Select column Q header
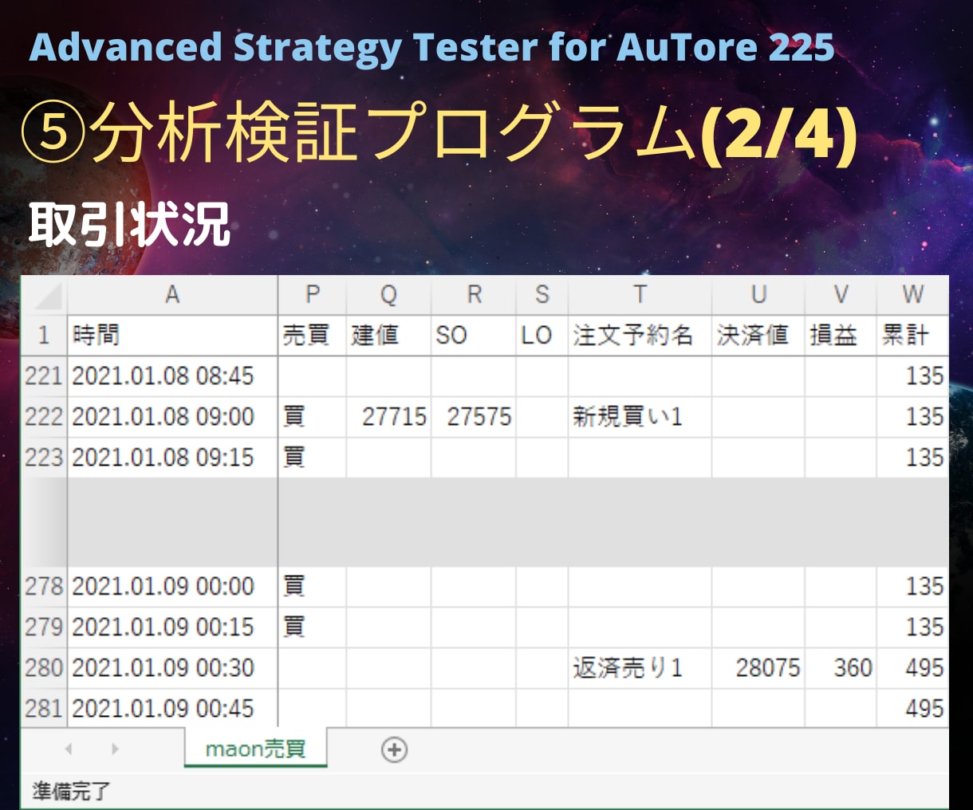Screen dimensions: 973x810 pos(388,296)
